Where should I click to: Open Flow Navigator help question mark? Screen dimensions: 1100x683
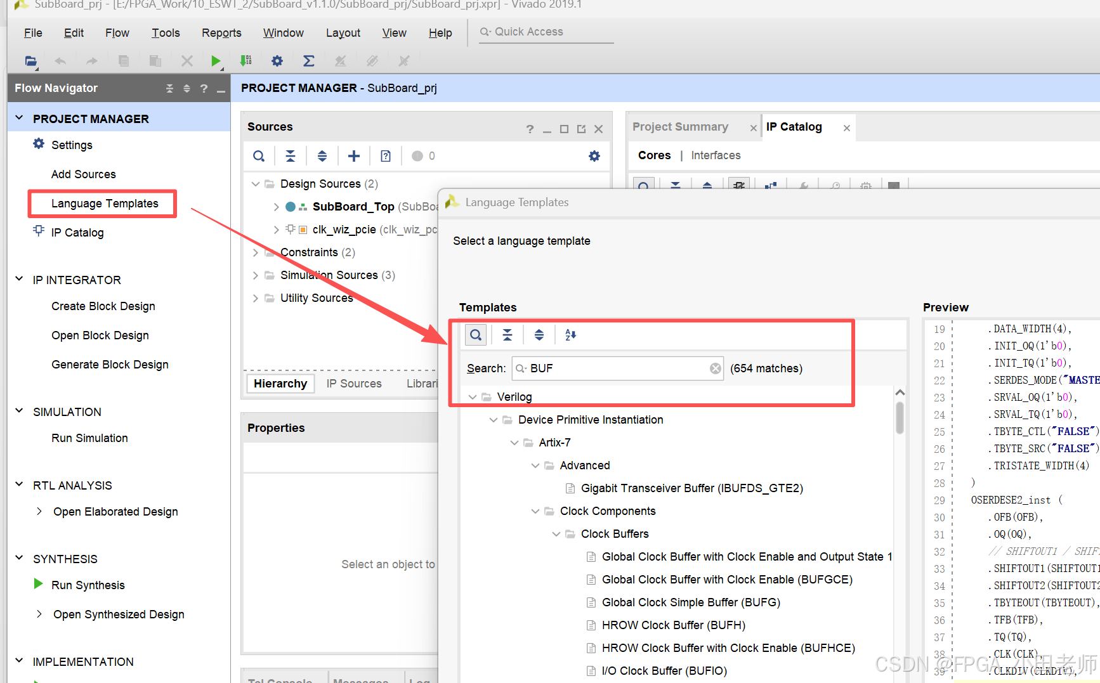[204, 88]
